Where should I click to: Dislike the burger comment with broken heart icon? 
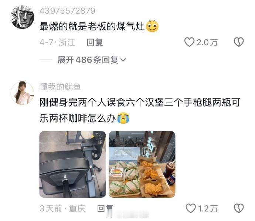(239, 208)
